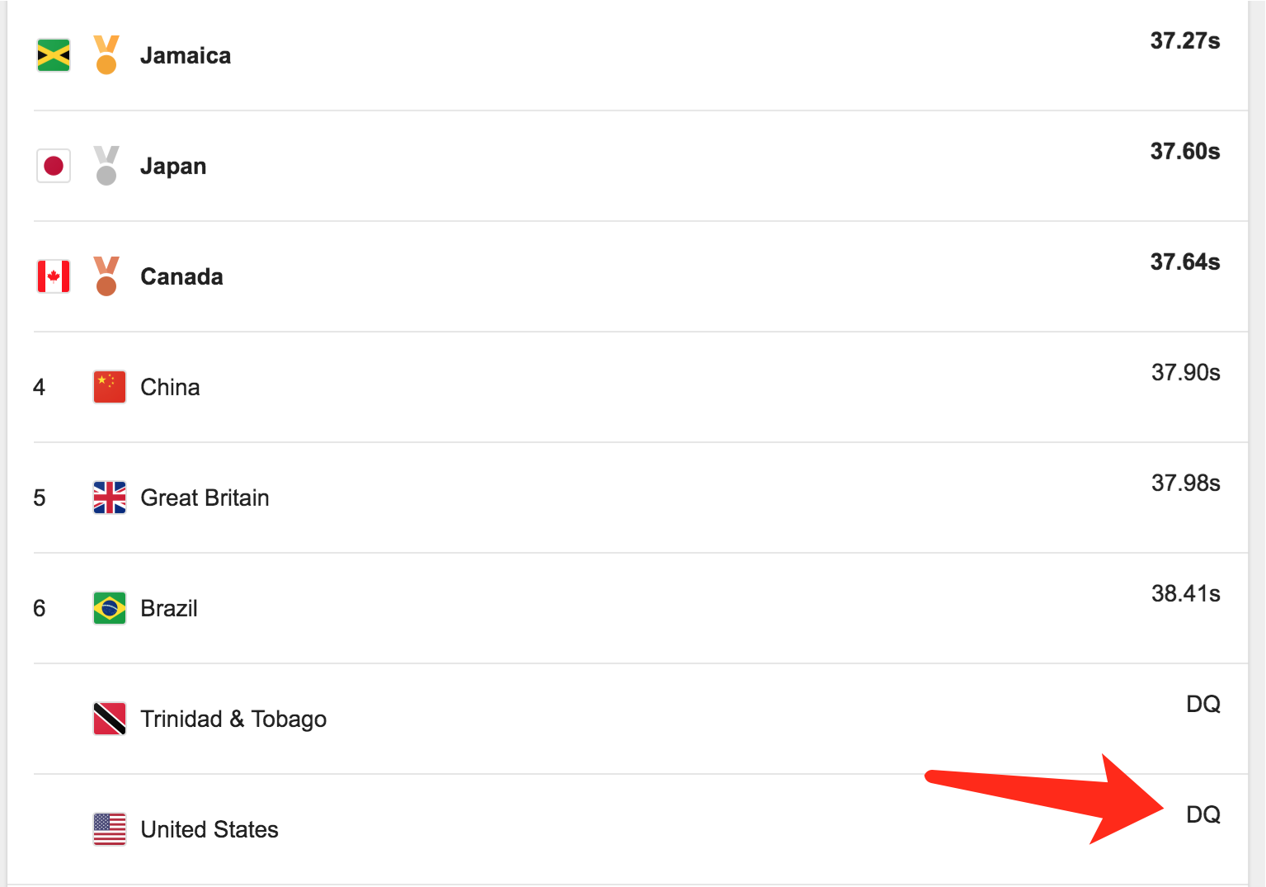
Task: Select the United States team name
Action: point(209,829)
